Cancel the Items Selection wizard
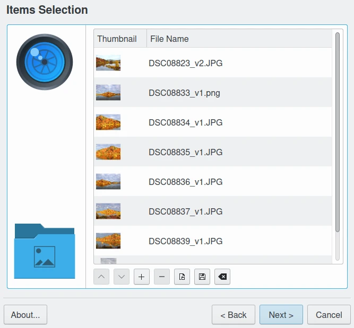The width and height of the screenshot is (354, 328). click(329, 315)
